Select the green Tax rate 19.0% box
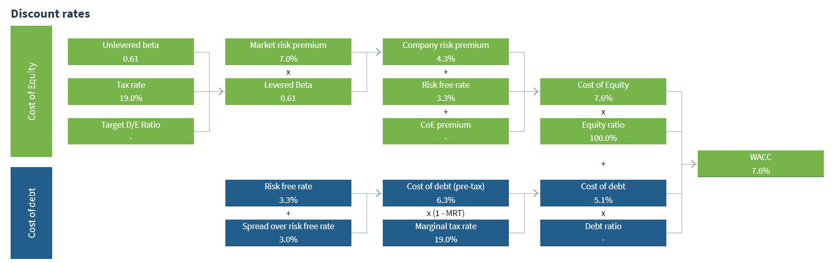 [x=131, y=91]
